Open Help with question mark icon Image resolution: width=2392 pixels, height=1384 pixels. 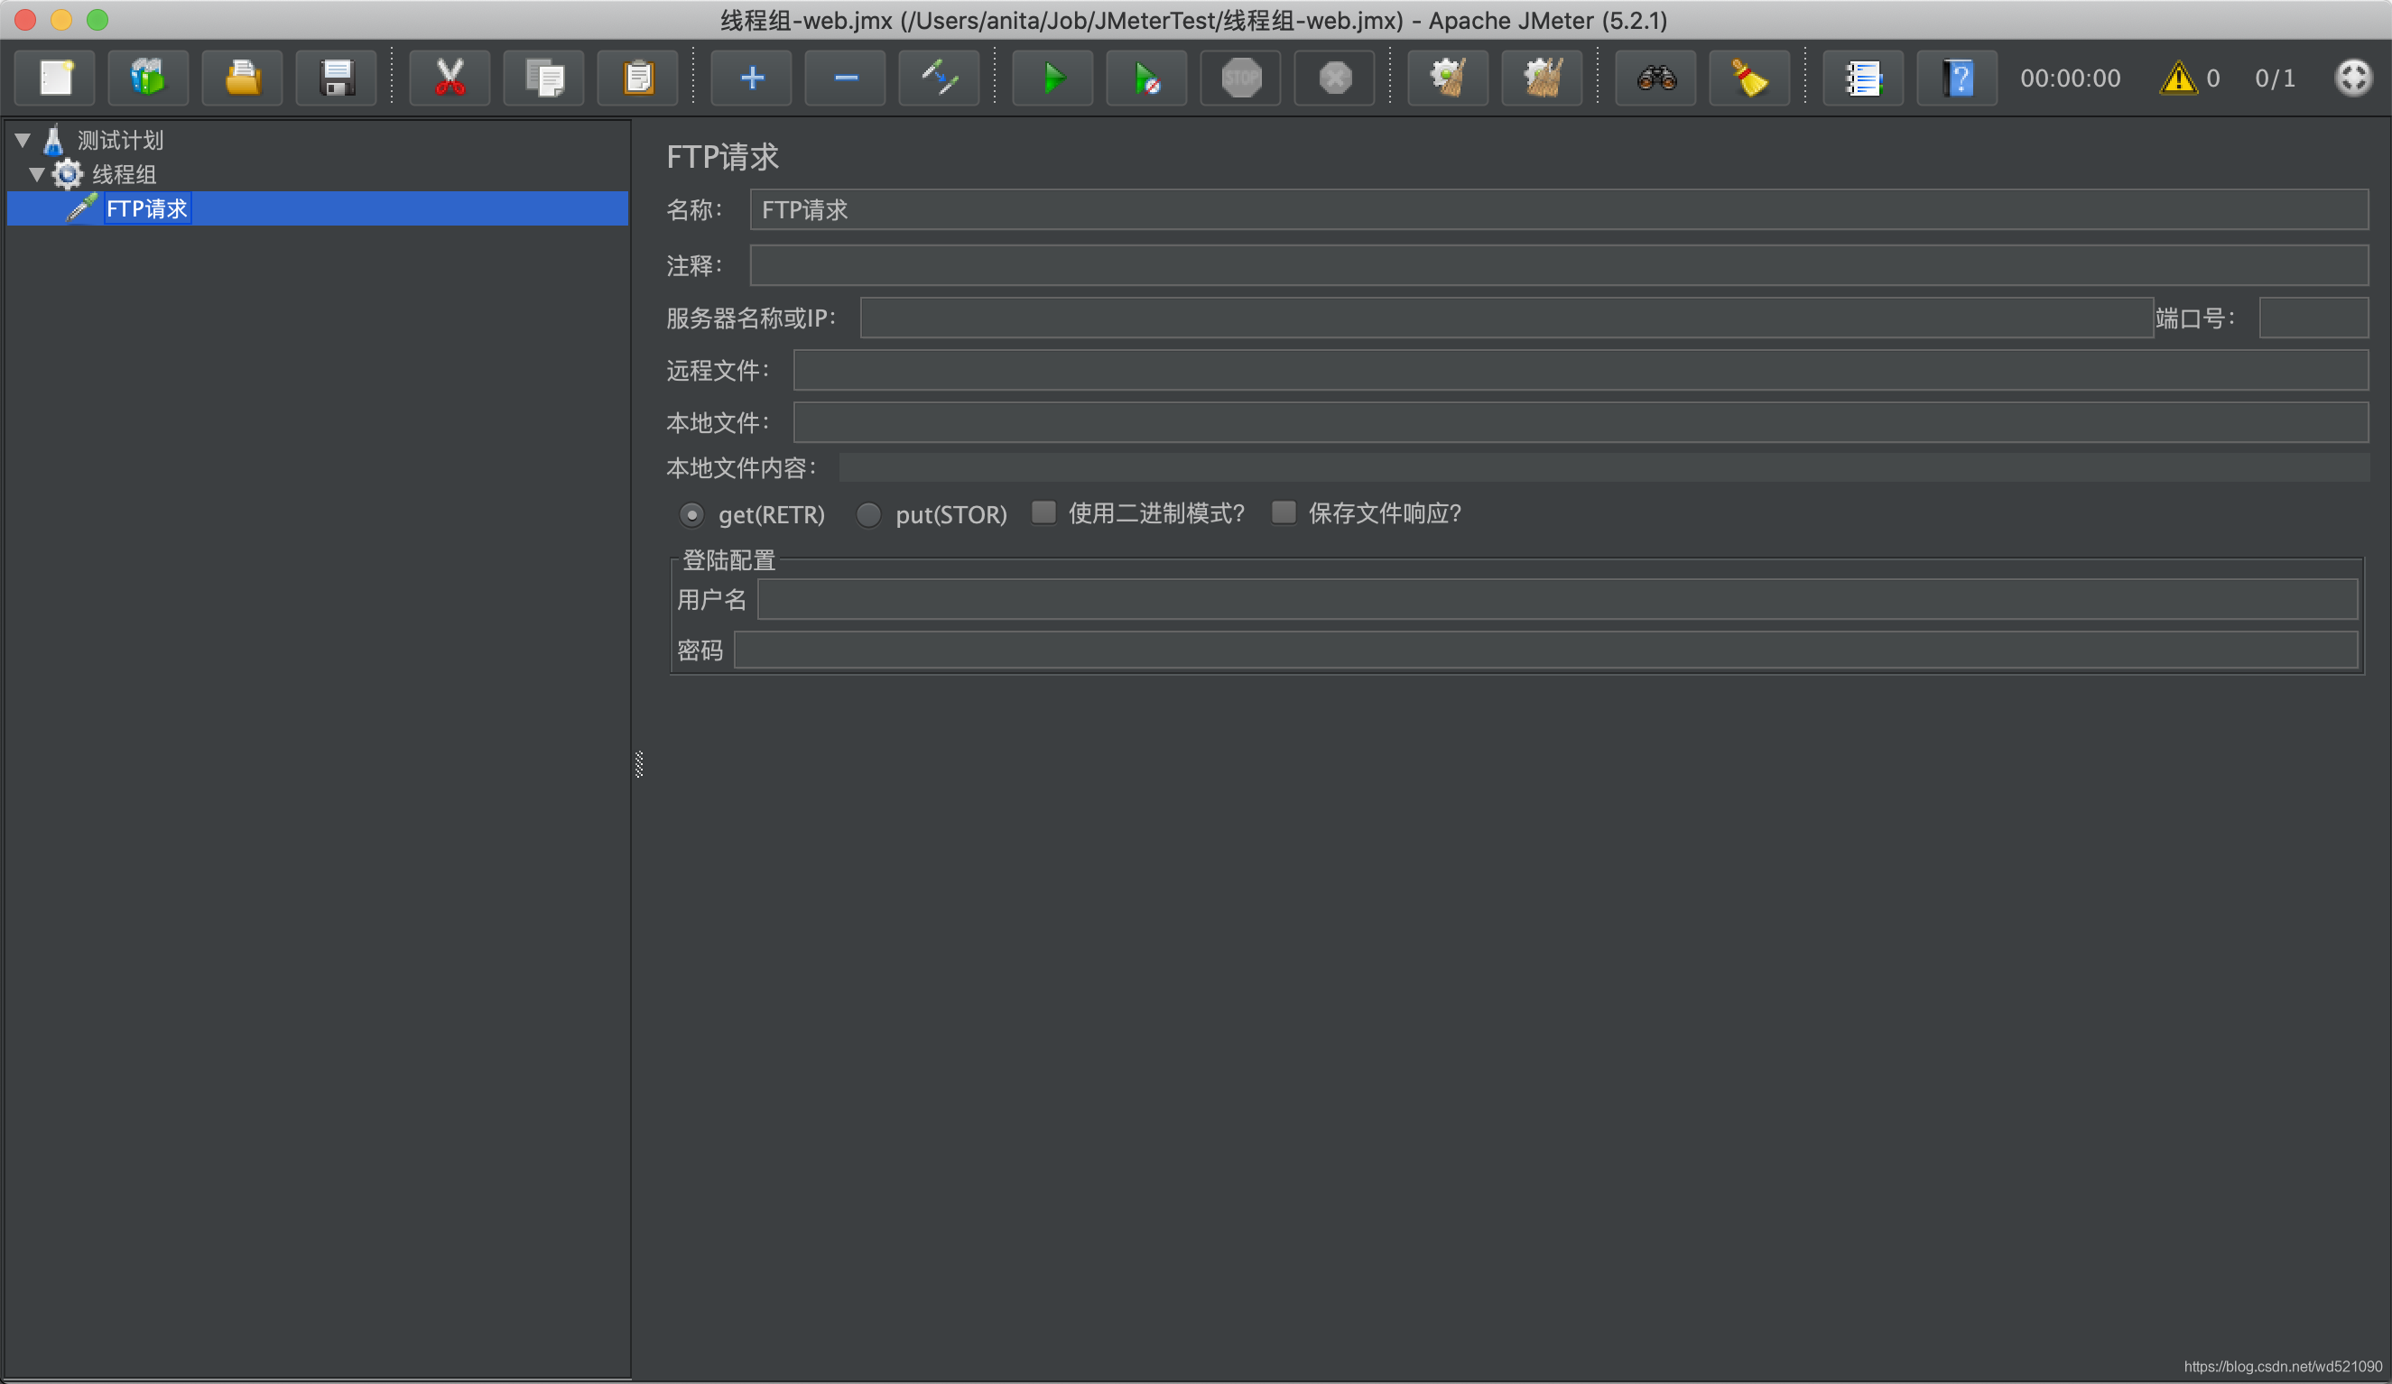pos(1957,78)
